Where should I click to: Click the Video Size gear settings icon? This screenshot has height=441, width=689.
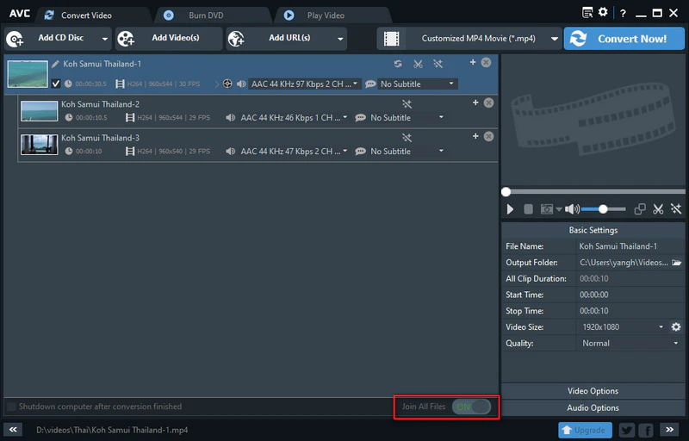pos(676,327)
